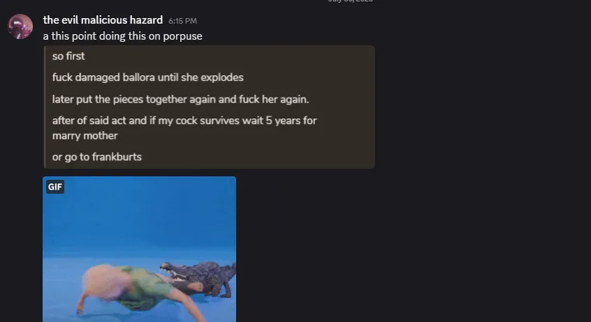Click the 6:15 PM message timestamp
This screenshot has height=322, width=591.
183,21
